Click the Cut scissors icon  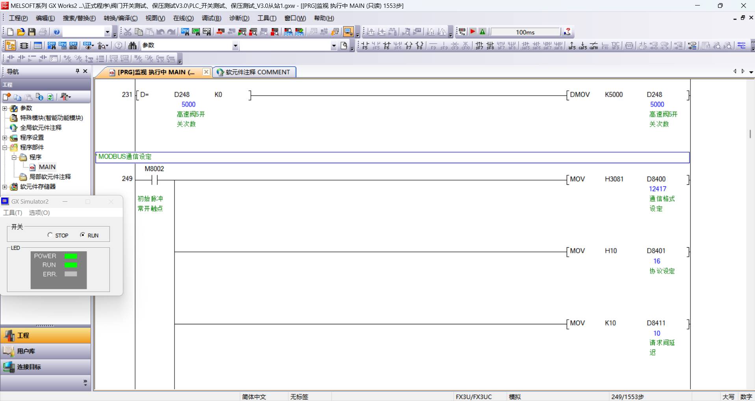(128, 32)
